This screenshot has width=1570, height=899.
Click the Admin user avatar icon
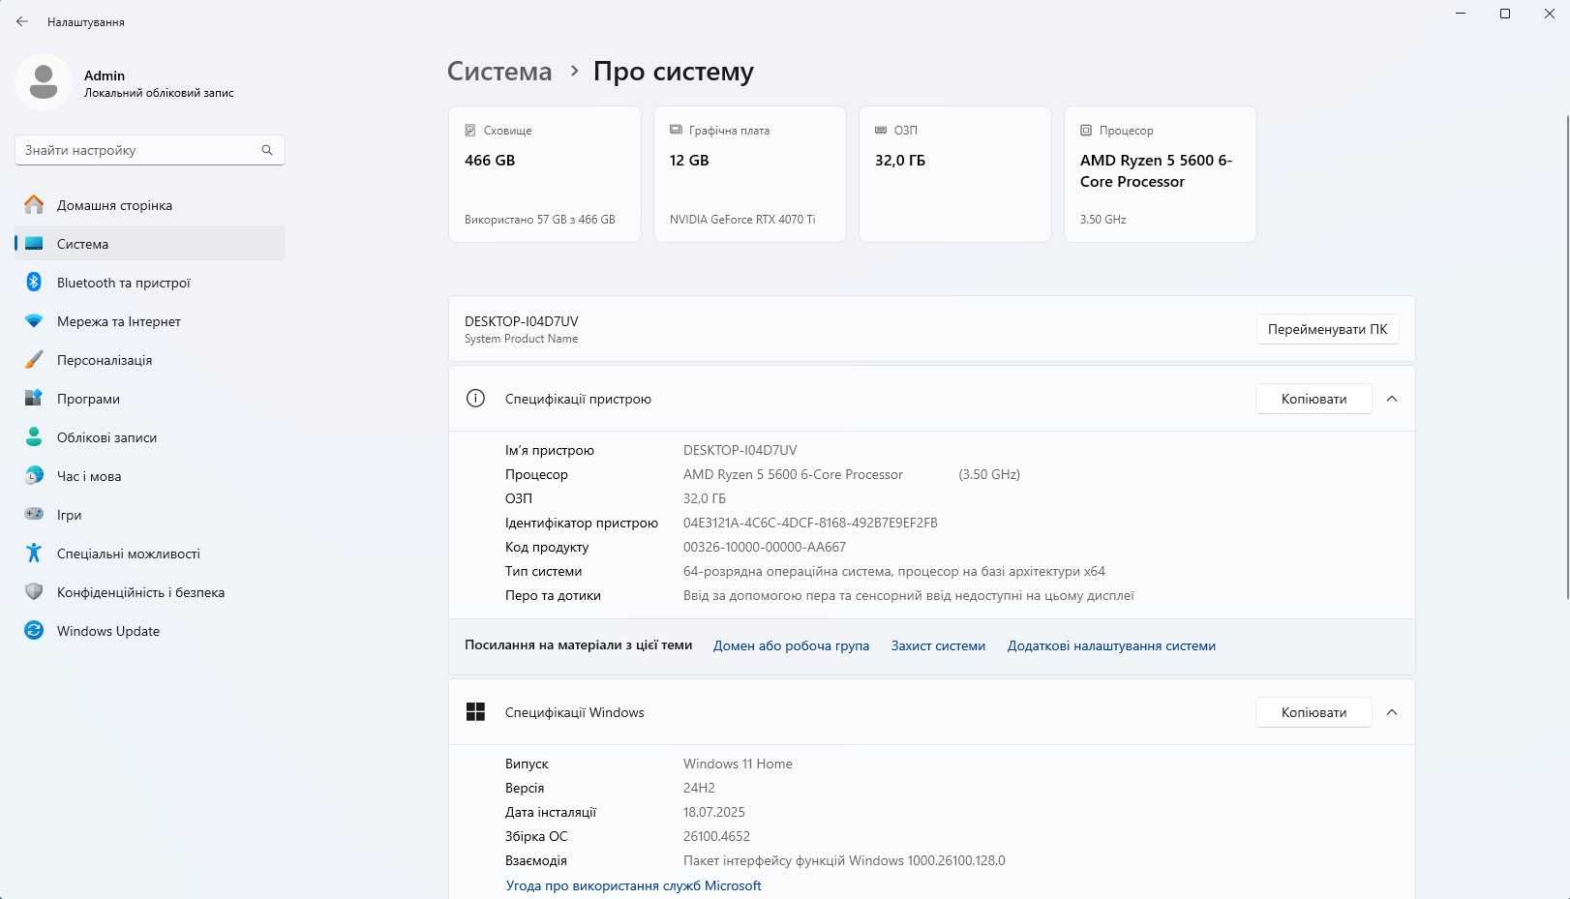tap(43, 82)
